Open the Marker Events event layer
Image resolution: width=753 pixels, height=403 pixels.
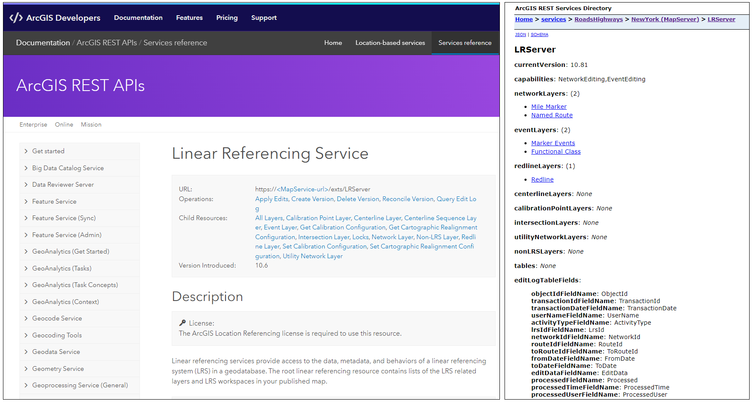point(553,143)
